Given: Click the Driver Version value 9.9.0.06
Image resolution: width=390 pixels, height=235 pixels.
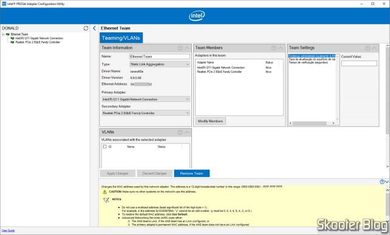Looking at the screenshot, I should point(136,78).
